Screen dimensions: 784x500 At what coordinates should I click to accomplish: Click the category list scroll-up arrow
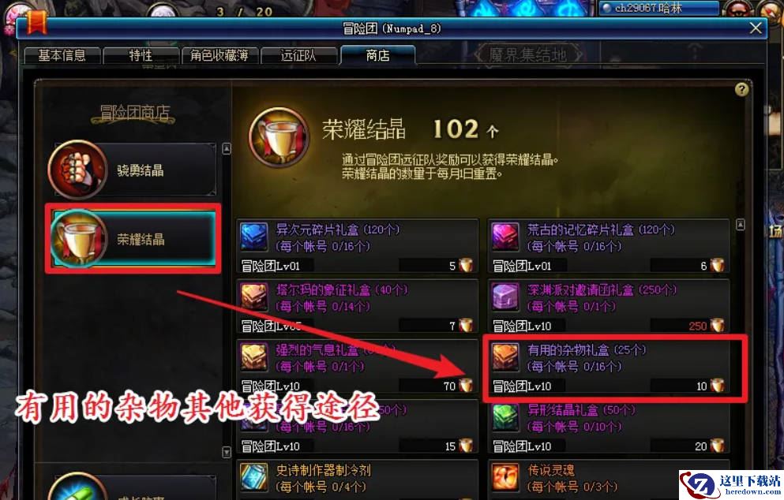tap(227, 149)
